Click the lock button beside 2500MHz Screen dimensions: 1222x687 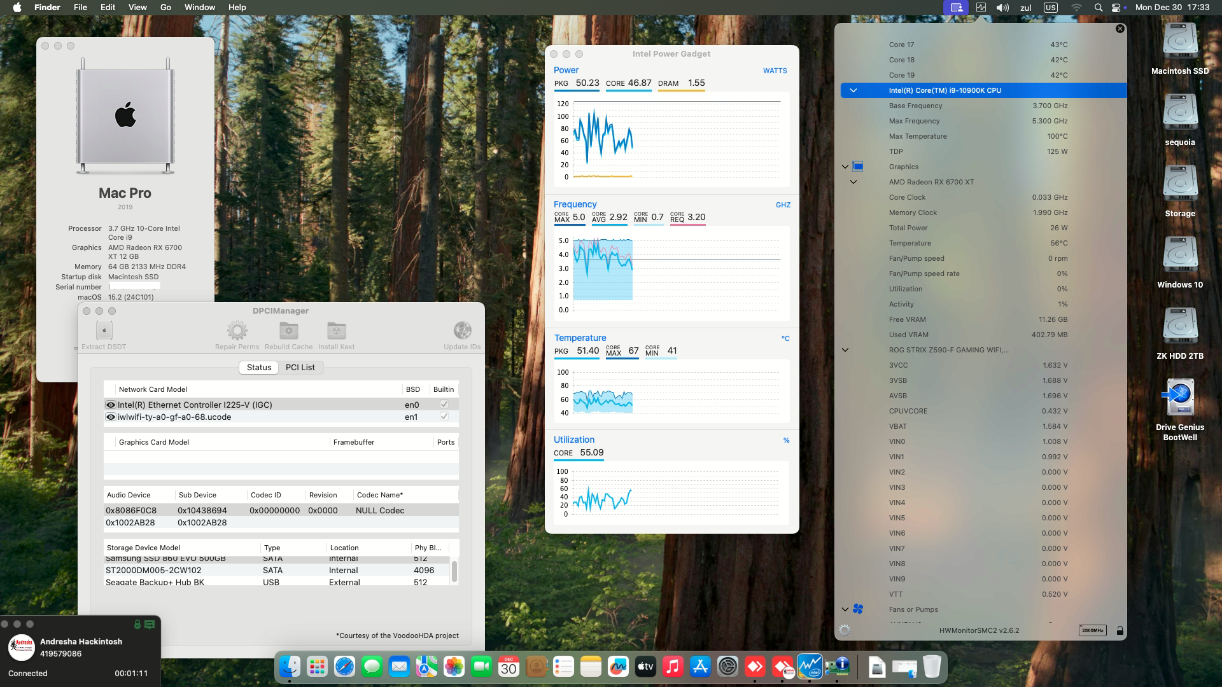click(x=1119, y=630)
